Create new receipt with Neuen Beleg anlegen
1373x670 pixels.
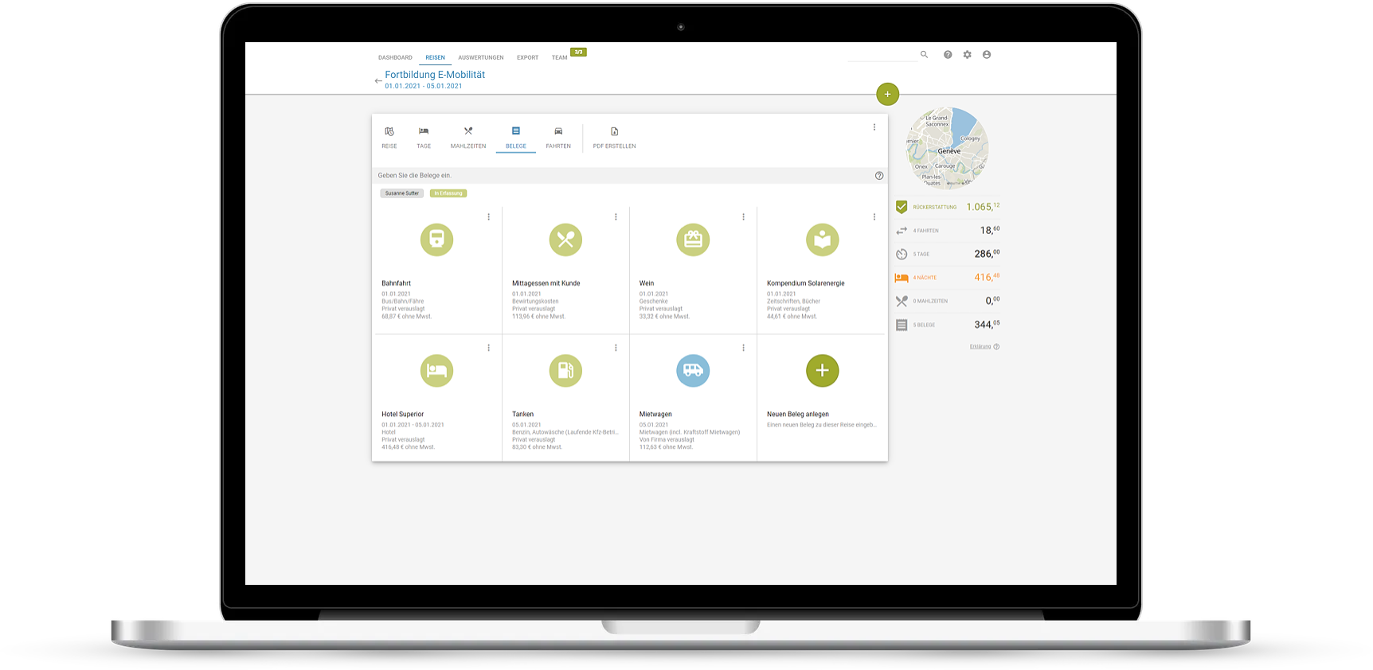(x=822, y=371)
